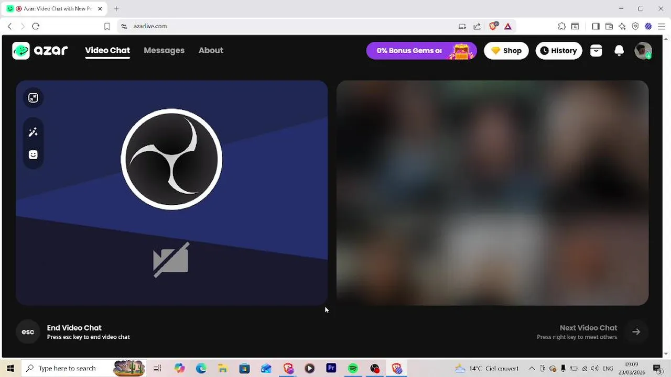Click the Bonus Gems promotion banner
The height and width of the screenshot is (377, 671).
[421, 51]
